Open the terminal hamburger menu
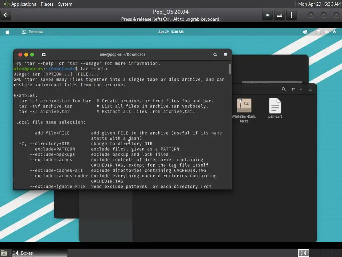The width and height of the screenshot is (342, 257). pos(225,55)
